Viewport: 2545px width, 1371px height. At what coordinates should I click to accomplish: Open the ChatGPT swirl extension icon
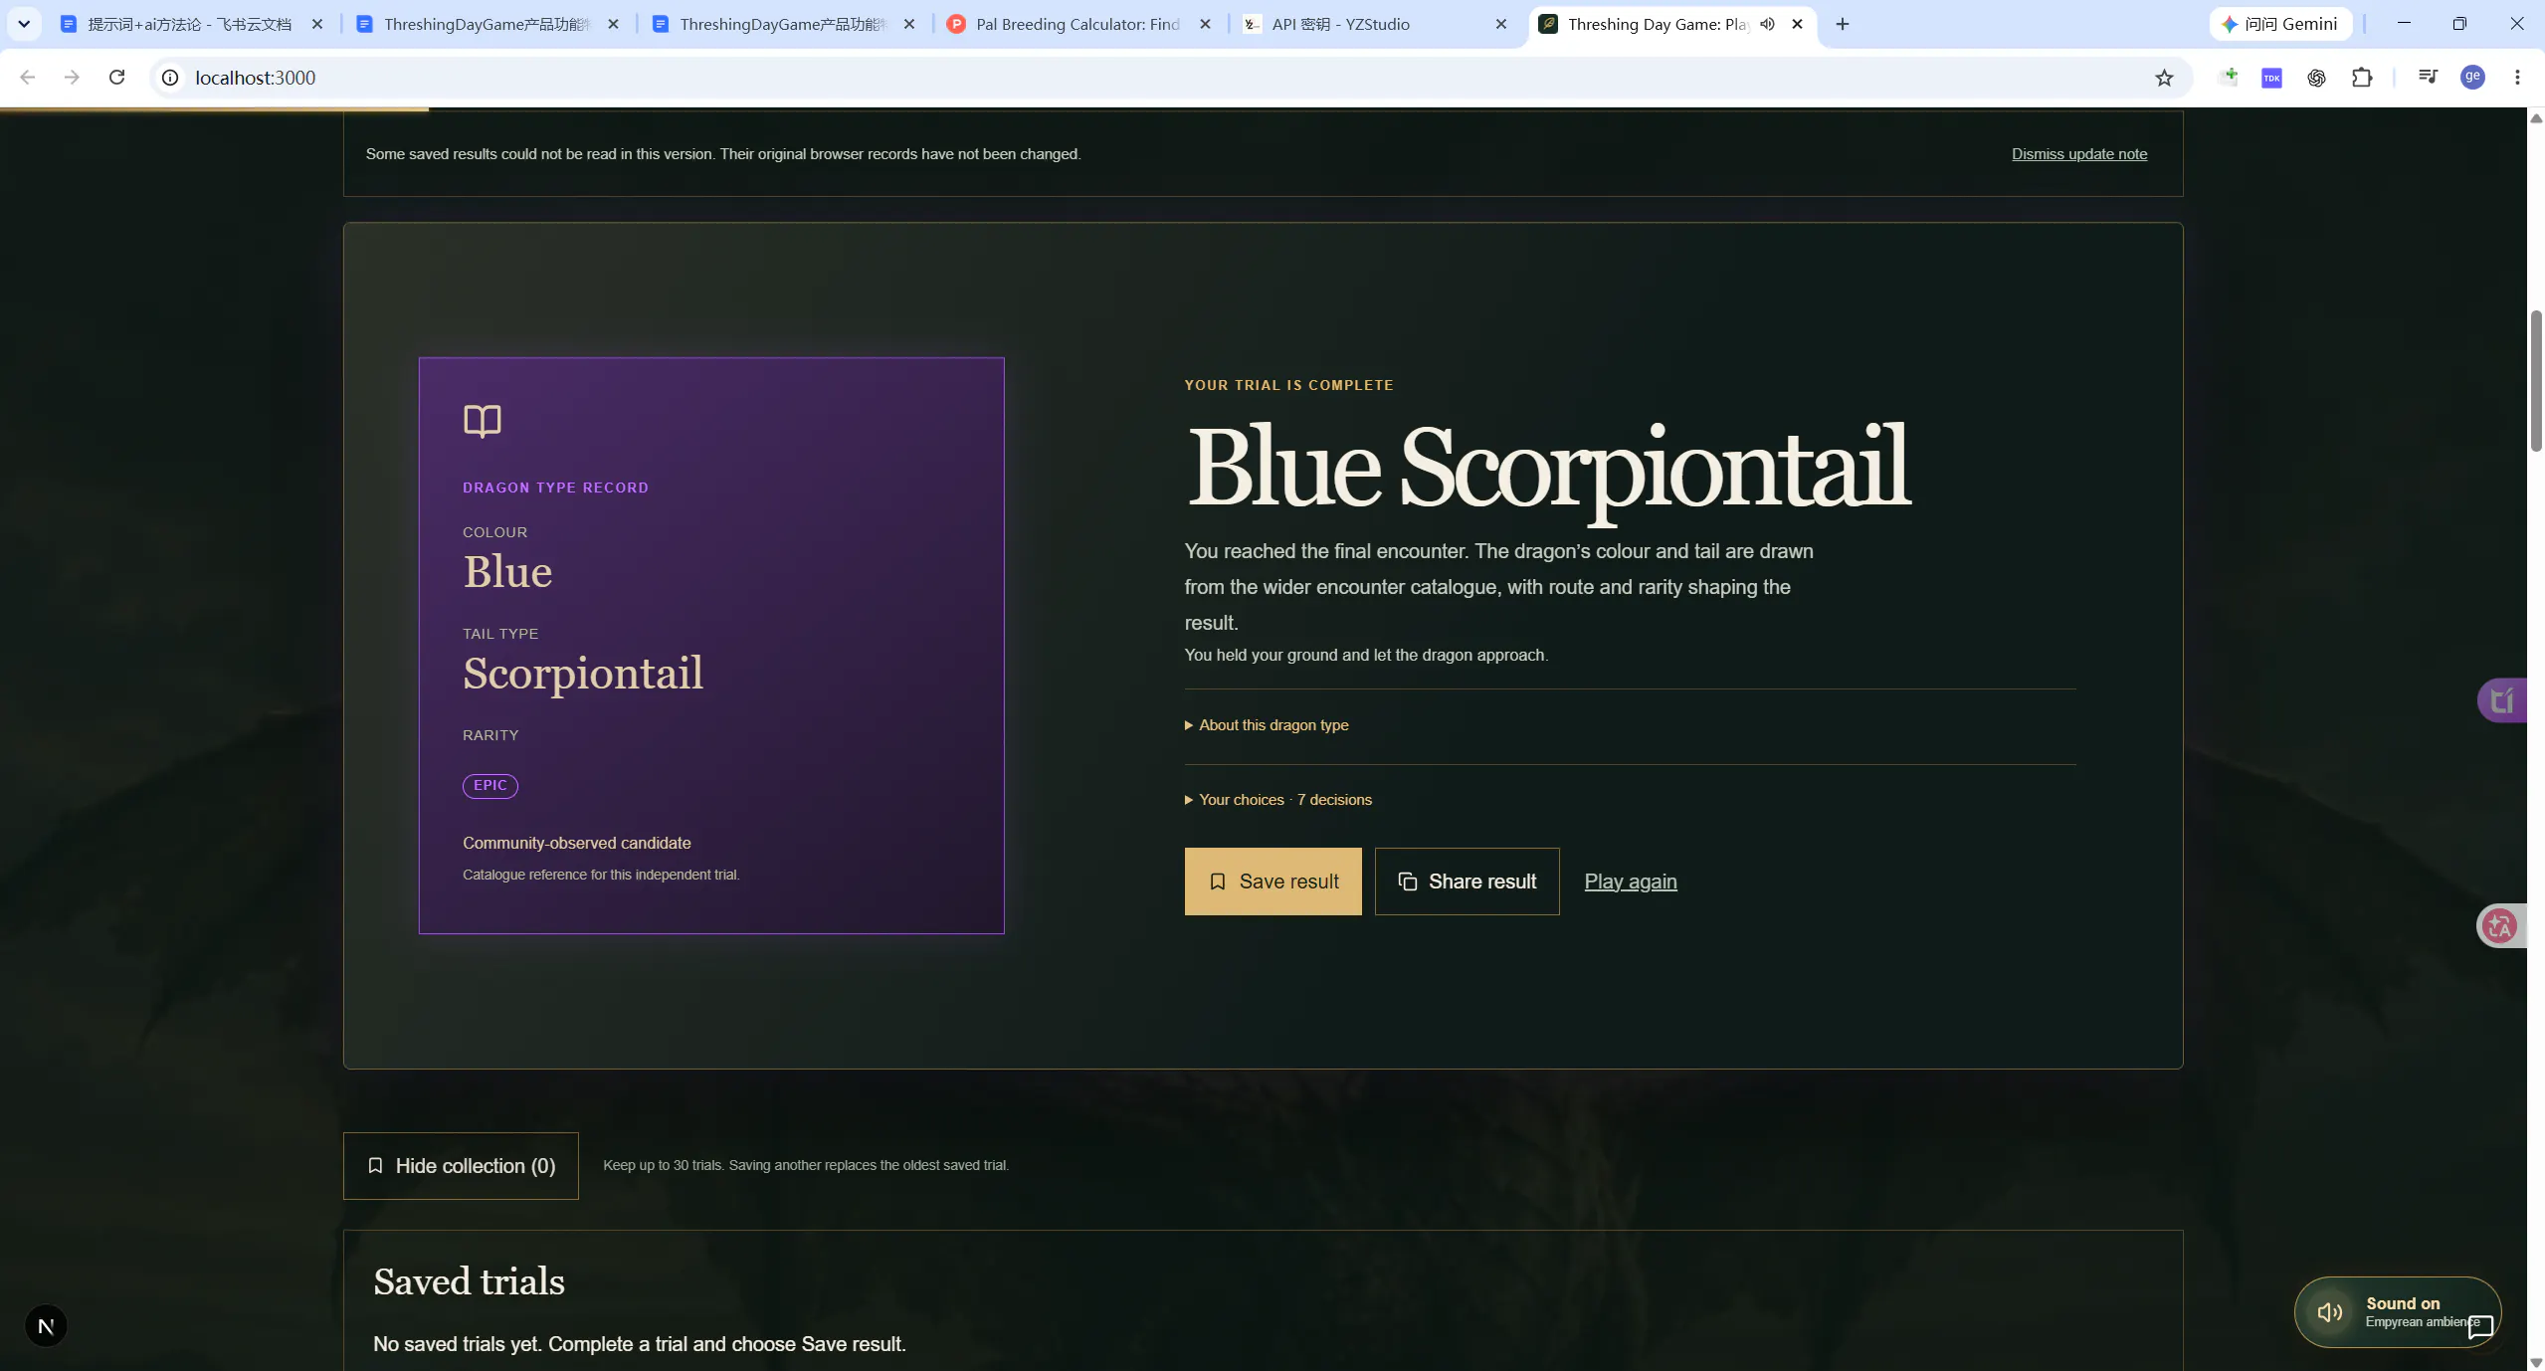(2316, 78)
